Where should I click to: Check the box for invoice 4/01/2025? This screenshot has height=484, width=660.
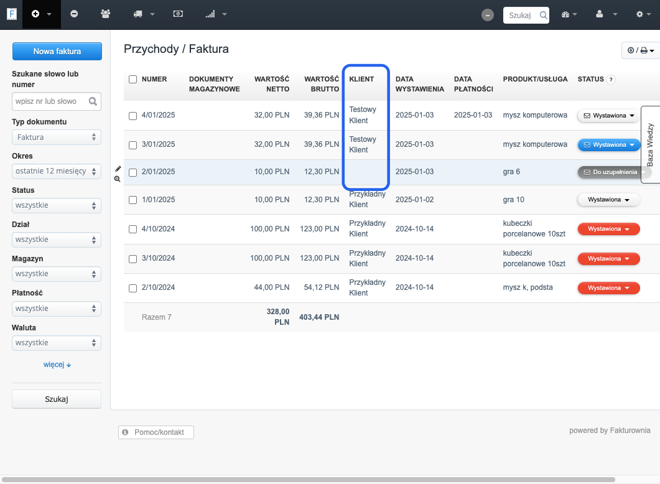tap(133, 116)
